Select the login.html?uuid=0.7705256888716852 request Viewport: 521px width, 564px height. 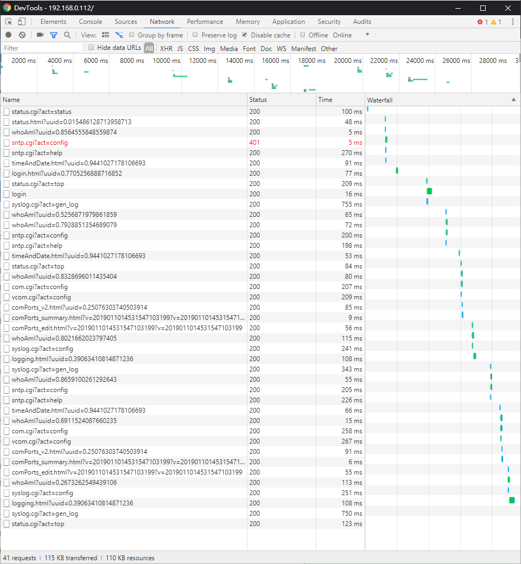pyautogui.click(x=182, y=174)
